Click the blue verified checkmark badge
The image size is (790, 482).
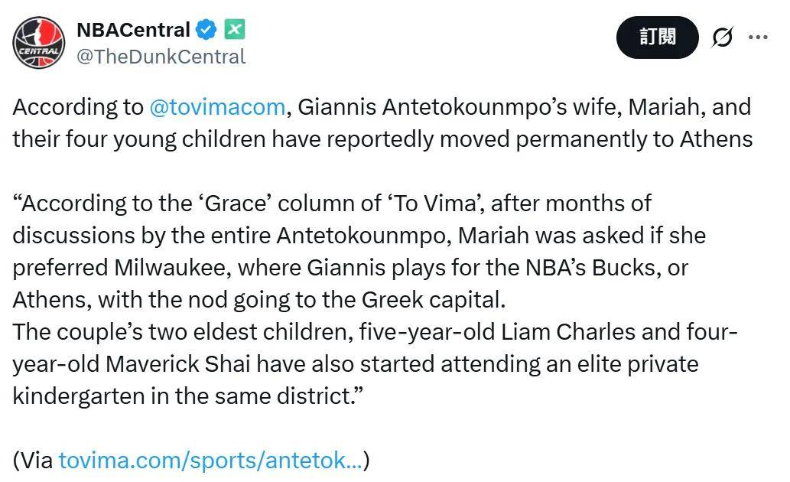pos(206,30)
